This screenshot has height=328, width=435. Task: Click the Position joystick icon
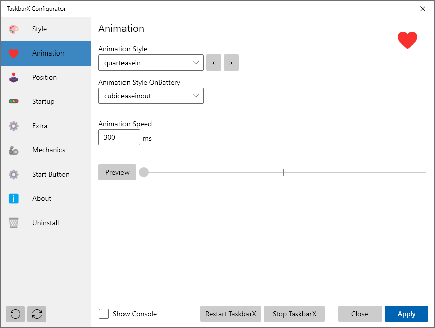pos(13,78)
